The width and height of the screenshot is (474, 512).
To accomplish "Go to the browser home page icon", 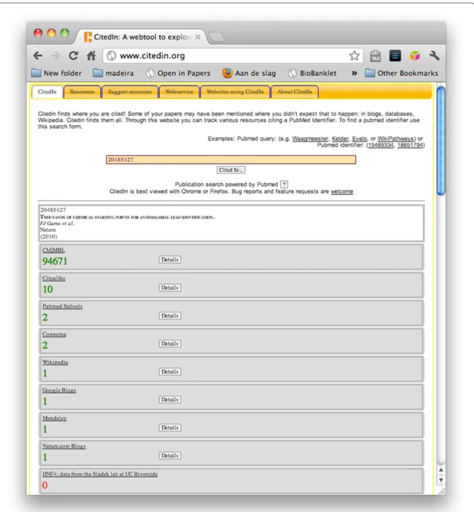I will tap(91, 56).
